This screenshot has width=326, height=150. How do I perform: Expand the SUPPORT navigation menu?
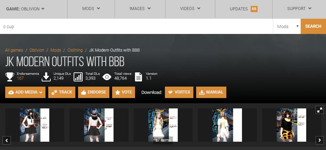click(x=299, y=9)
